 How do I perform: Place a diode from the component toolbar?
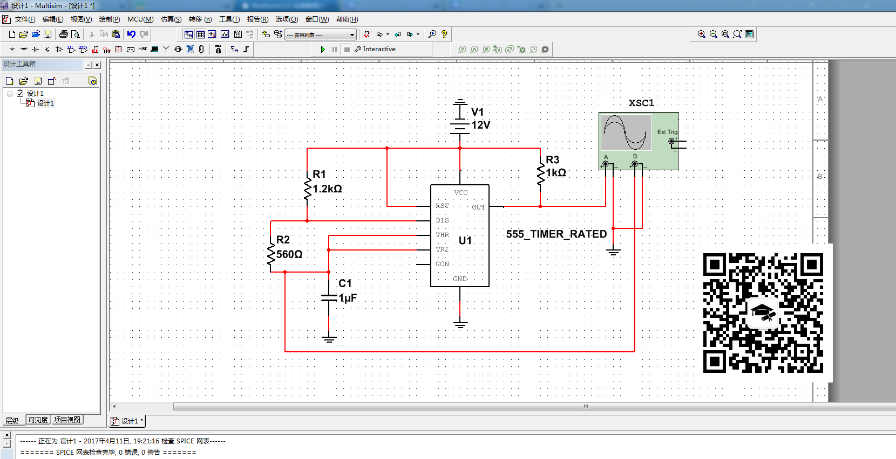coord(36,49)
